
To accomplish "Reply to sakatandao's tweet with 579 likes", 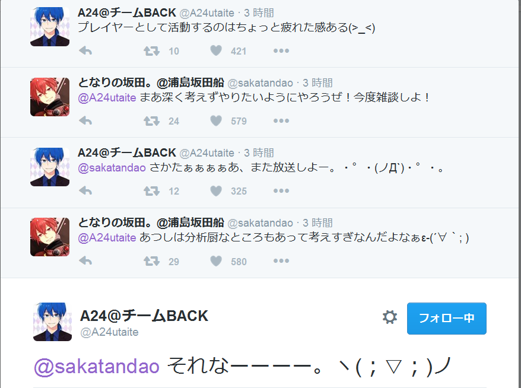I will pos(85,121).
